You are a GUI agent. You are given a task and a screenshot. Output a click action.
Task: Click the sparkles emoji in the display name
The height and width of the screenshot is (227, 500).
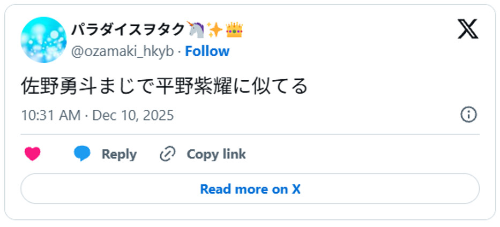click(x=215, y=30)
